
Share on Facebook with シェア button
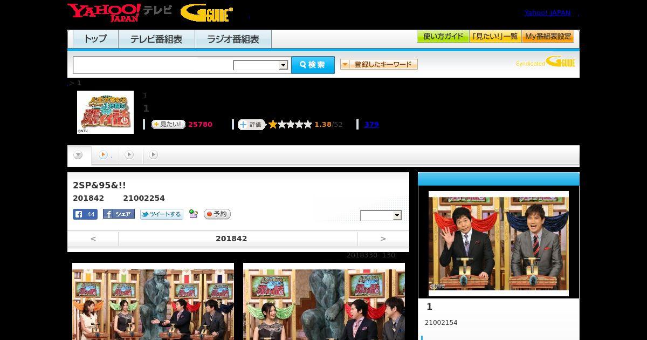tap(119, 214)
